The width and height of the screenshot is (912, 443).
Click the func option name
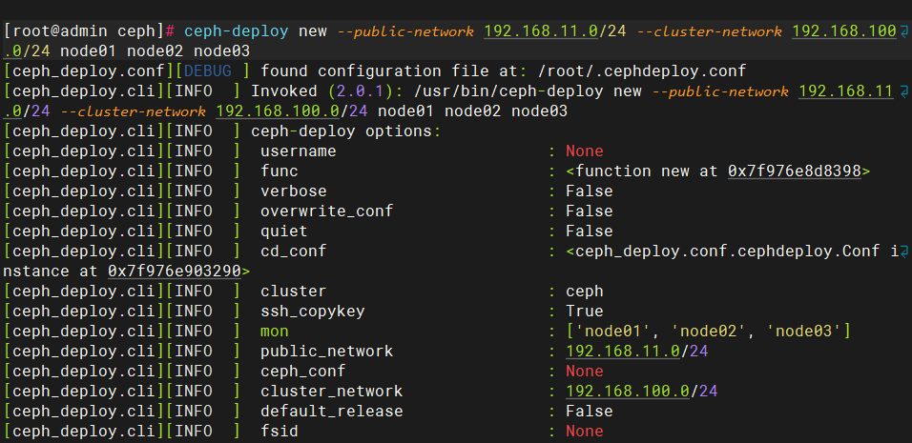(x=280, y=171)
